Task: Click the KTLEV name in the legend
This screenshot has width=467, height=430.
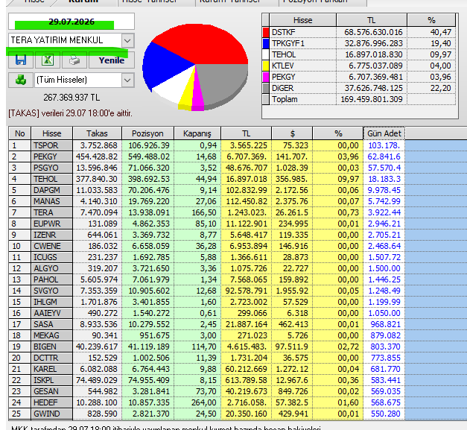Action: tap(282, 66)
